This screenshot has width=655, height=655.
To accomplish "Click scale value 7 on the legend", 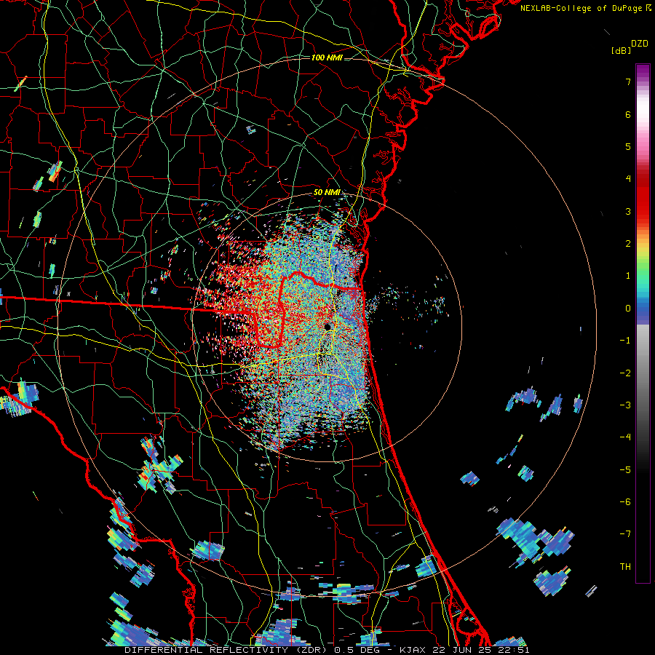I will (628, 82).
